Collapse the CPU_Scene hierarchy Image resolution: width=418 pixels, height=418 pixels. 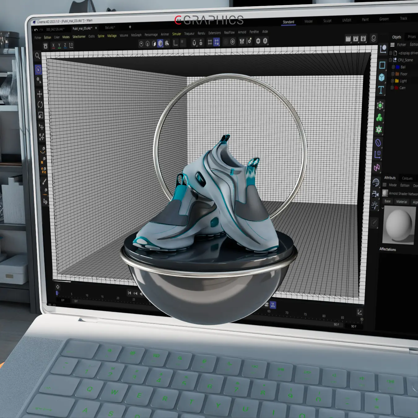coord(390,60)
